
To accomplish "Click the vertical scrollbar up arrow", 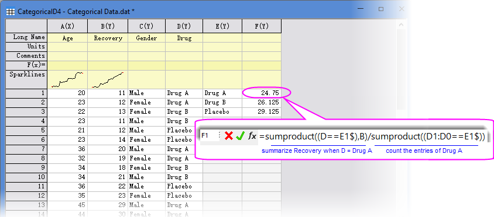I will click(x=401, y=25).
